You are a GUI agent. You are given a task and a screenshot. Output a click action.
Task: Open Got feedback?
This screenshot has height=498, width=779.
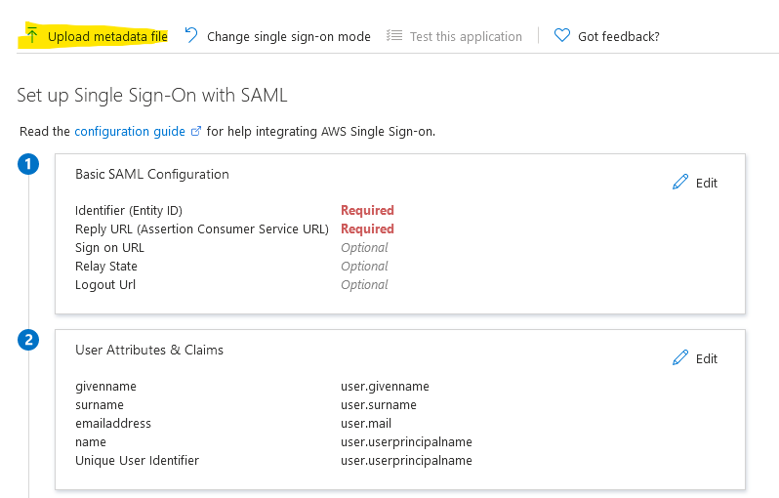pyautogui.click(x=619, y=36)
